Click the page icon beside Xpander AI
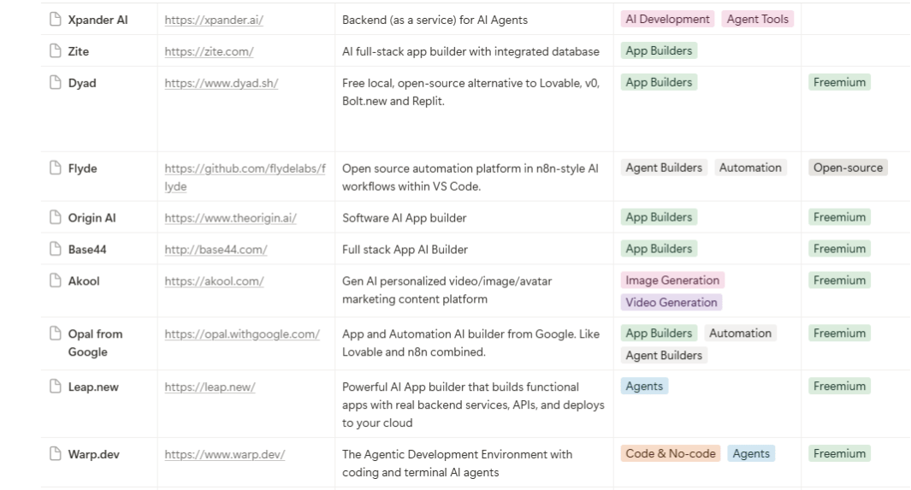Image resolution: width=911 pixels, height=490 pixels. (56, 19)
